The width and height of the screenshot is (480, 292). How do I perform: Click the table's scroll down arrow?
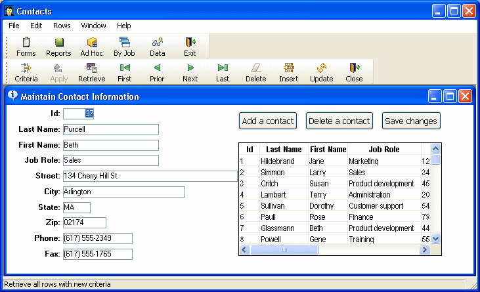(x=435, y=239)
